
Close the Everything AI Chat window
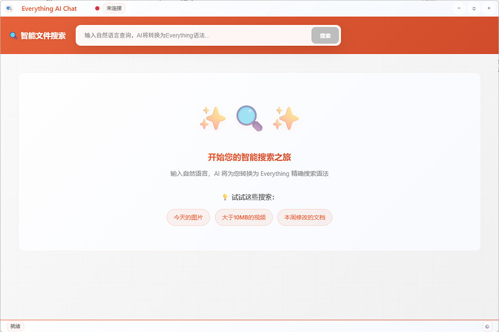(489, 8)
